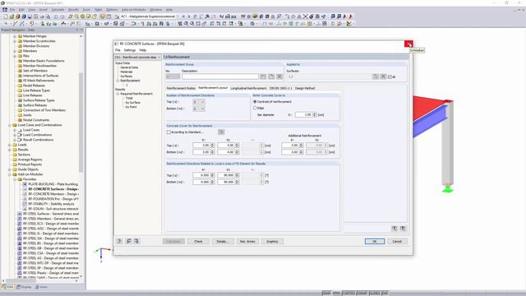Viewport: 526px width, 296px height.
Task: Click the Nat. Annex button
Action: click(x=247, y=241)
